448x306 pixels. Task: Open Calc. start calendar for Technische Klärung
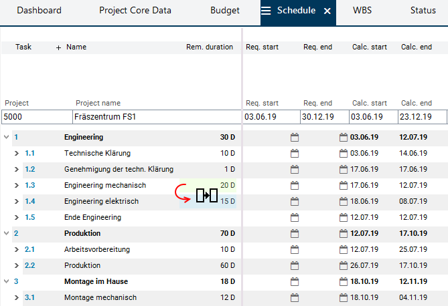coord(344,154)
